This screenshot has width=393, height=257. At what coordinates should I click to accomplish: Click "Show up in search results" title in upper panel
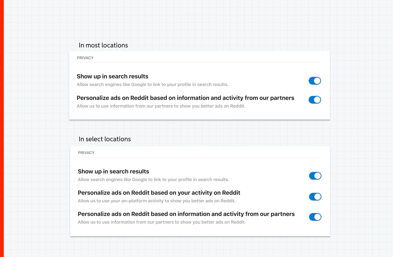(112, 76)
